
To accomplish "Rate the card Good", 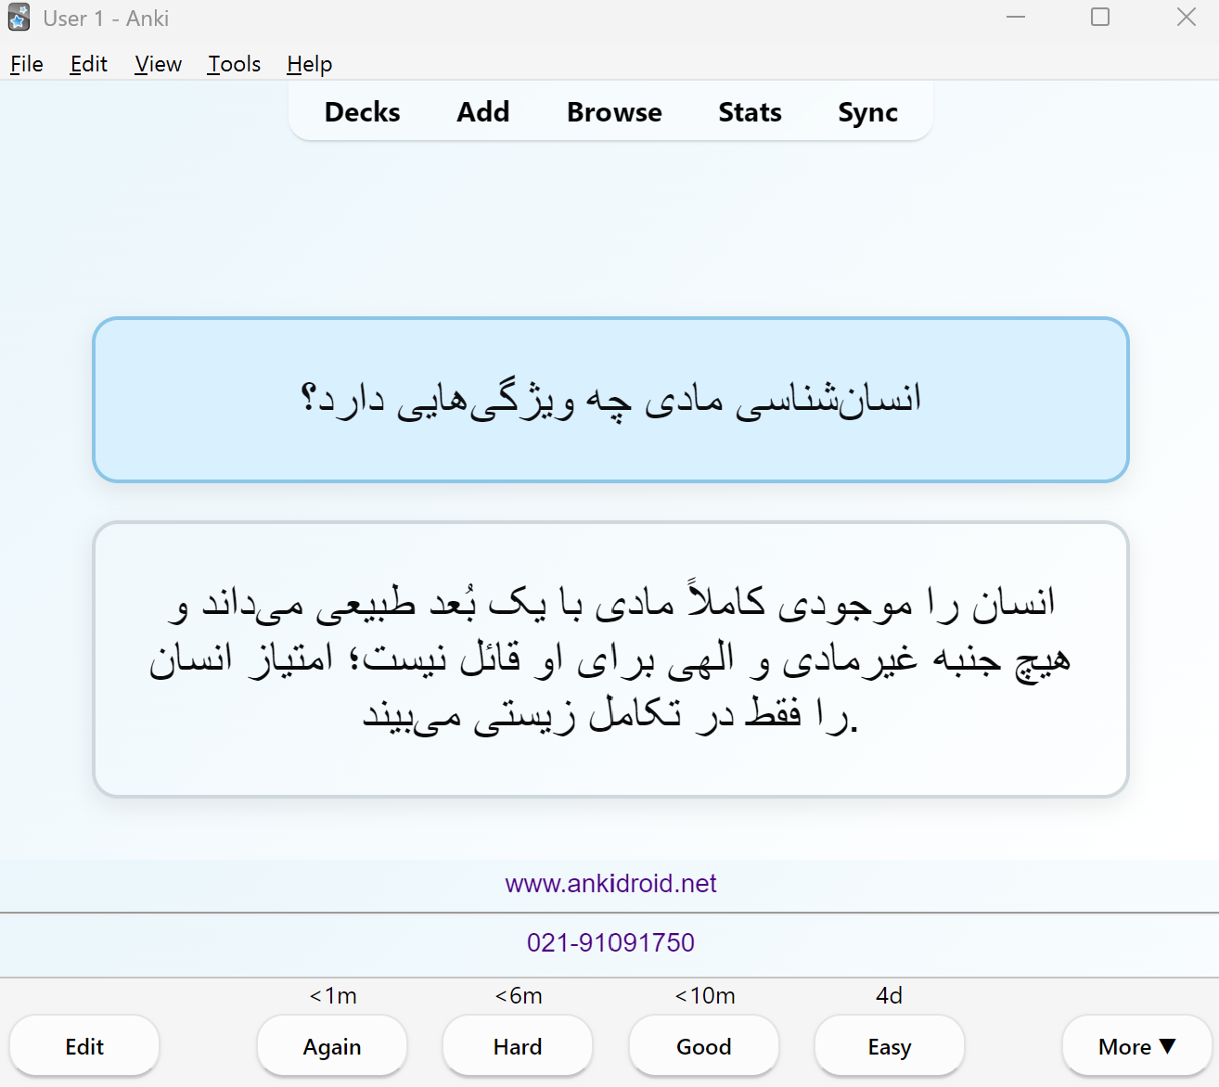I will pyautogui.click(x=704, y=1046).
